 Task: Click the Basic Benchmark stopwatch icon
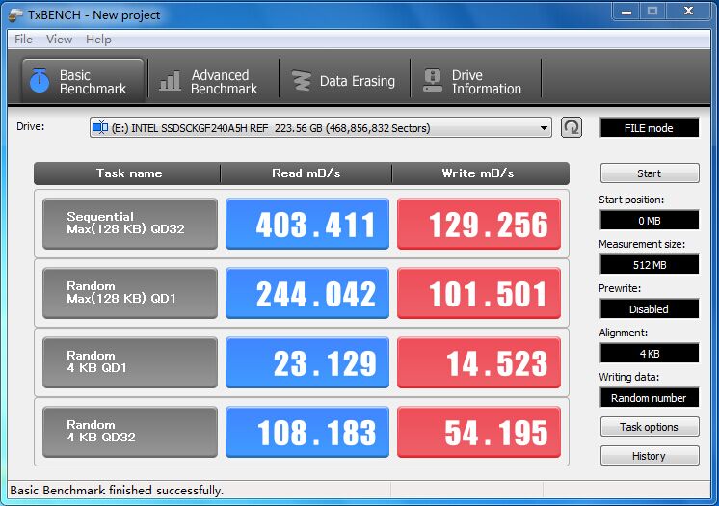click(x=40, y=80)
